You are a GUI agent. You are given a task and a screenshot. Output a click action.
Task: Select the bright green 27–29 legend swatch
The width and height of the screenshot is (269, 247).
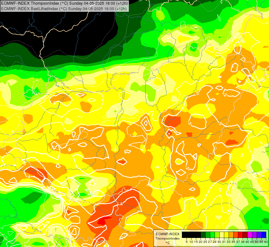tap(212, 235)
